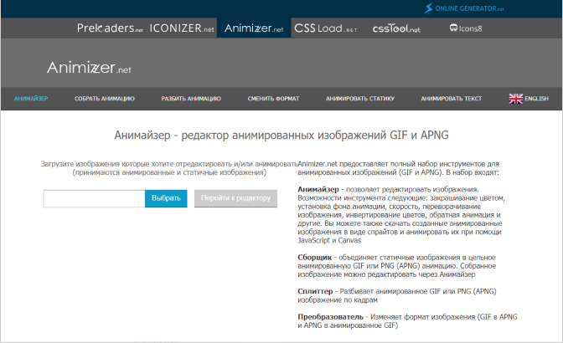The height and width of the screenshot is (343, 563).
Task: Switch language using the ENGLISH link
Action: coord(536,99)
